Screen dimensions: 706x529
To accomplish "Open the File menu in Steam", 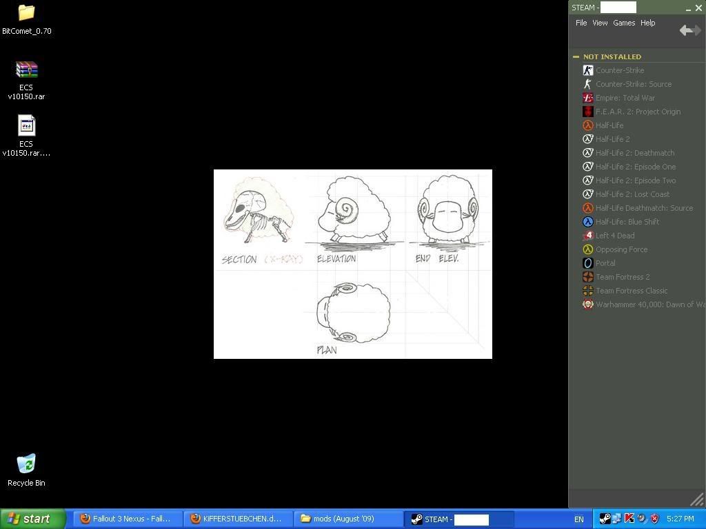I will pyautogui.click(x=581, y=23).
